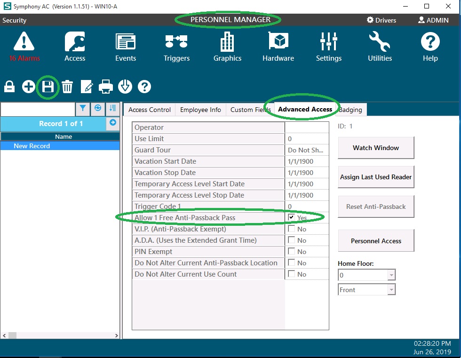Add a new personnel record
This screenshot has width=461, height=358.
(x=29, y=87)
